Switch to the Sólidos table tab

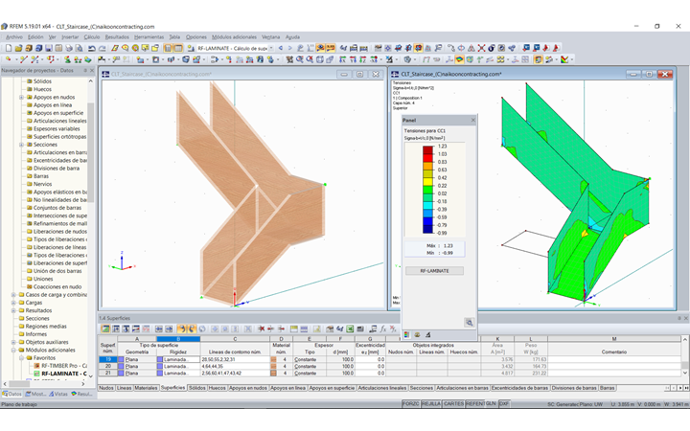[x=197, y=388]
